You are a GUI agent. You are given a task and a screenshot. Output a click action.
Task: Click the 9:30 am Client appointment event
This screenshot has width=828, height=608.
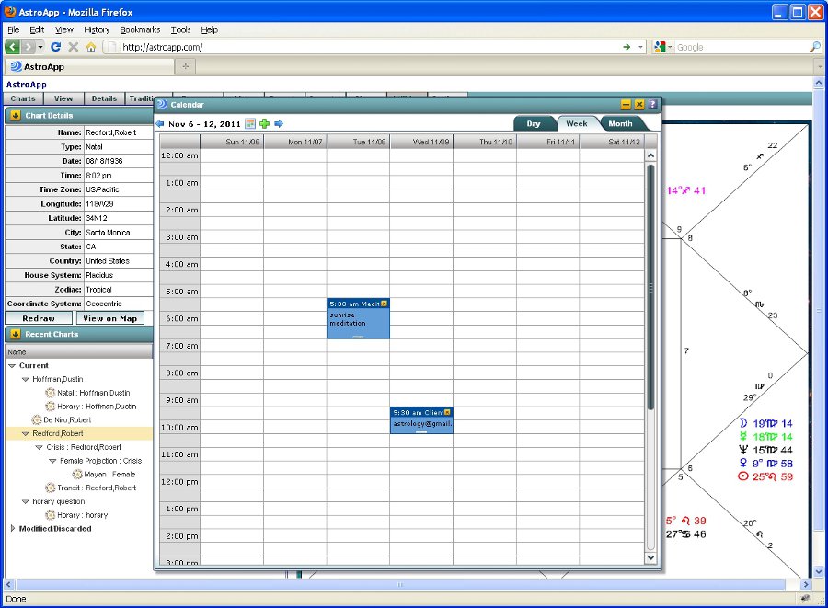(x=420, y=419)
